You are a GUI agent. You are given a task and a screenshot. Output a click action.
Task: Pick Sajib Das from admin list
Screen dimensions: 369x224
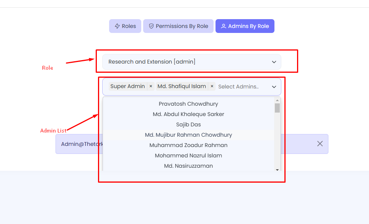pos(188,124)
